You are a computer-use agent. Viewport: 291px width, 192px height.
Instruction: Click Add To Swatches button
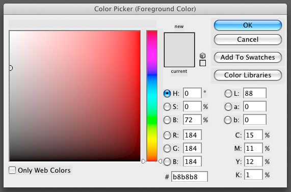pyautogui.click(x=248, y=58)
